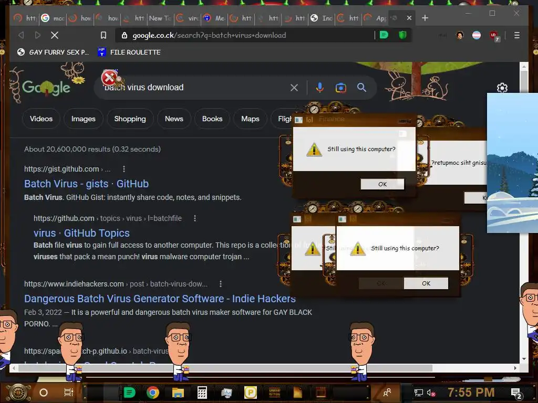Click the striped flag extension icon
Screen dimensions: 538x403
[x=477, y=35]
